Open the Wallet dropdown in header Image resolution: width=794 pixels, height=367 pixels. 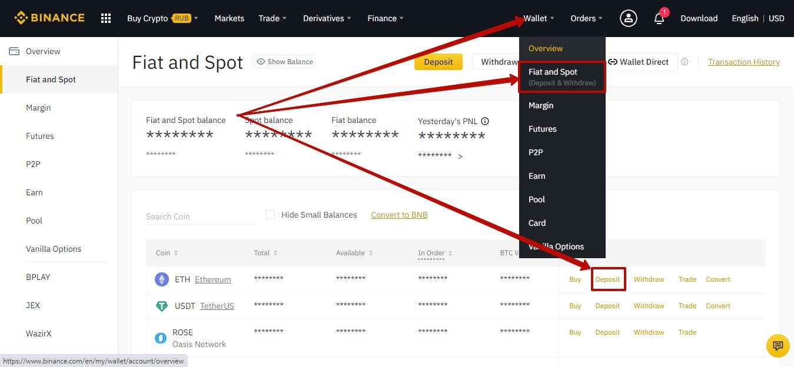539,18
